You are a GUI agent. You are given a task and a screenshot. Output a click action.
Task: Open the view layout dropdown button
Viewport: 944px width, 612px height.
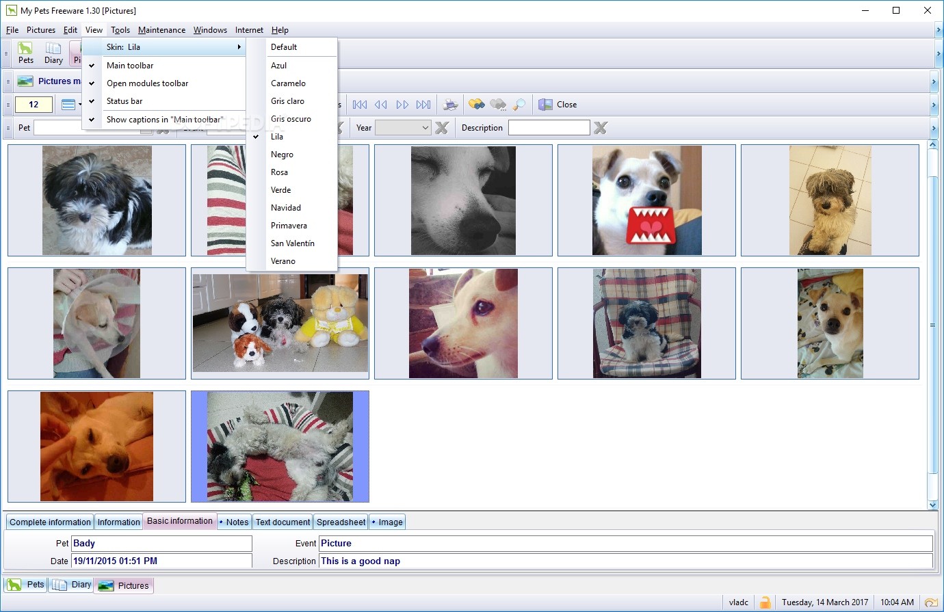click(x=71, y=105)
